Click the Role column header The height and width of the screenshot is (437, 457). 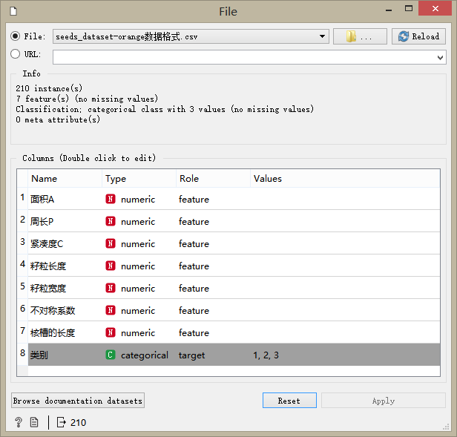click(213, 178)
